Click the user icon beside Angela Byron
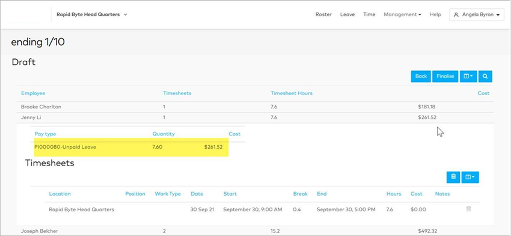Screen dimensions: 511x236 (456, 14)
